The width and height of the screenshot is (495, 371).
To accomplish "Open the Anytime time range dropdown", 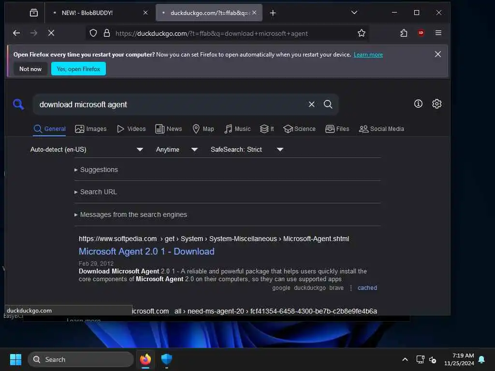I will pos(177,150).
